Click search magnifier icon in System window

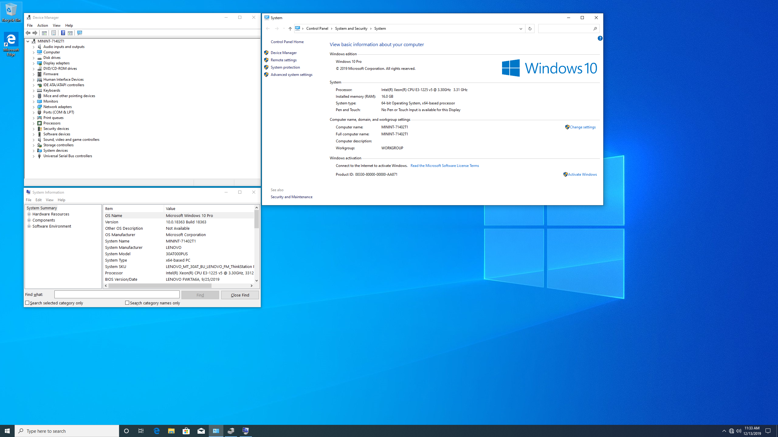[595, 29]
